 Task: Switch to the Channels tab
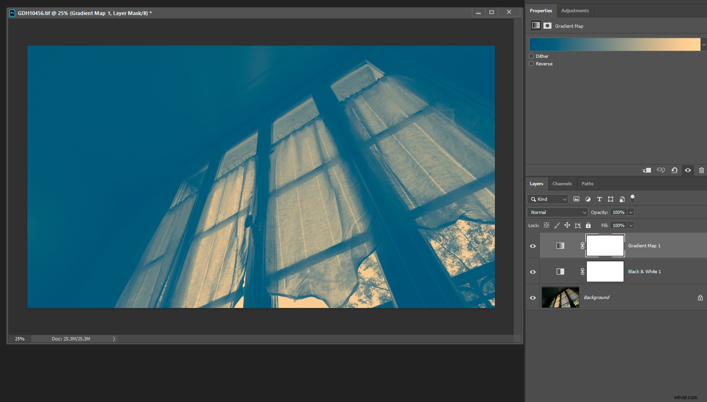click(x=562, y=183)
